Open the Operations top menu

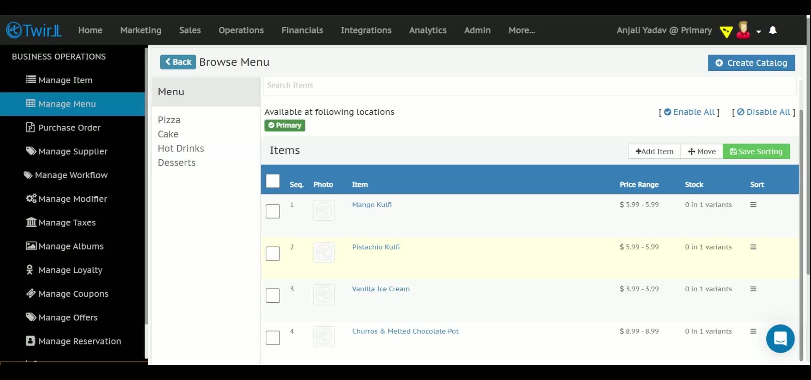[241, 30]
